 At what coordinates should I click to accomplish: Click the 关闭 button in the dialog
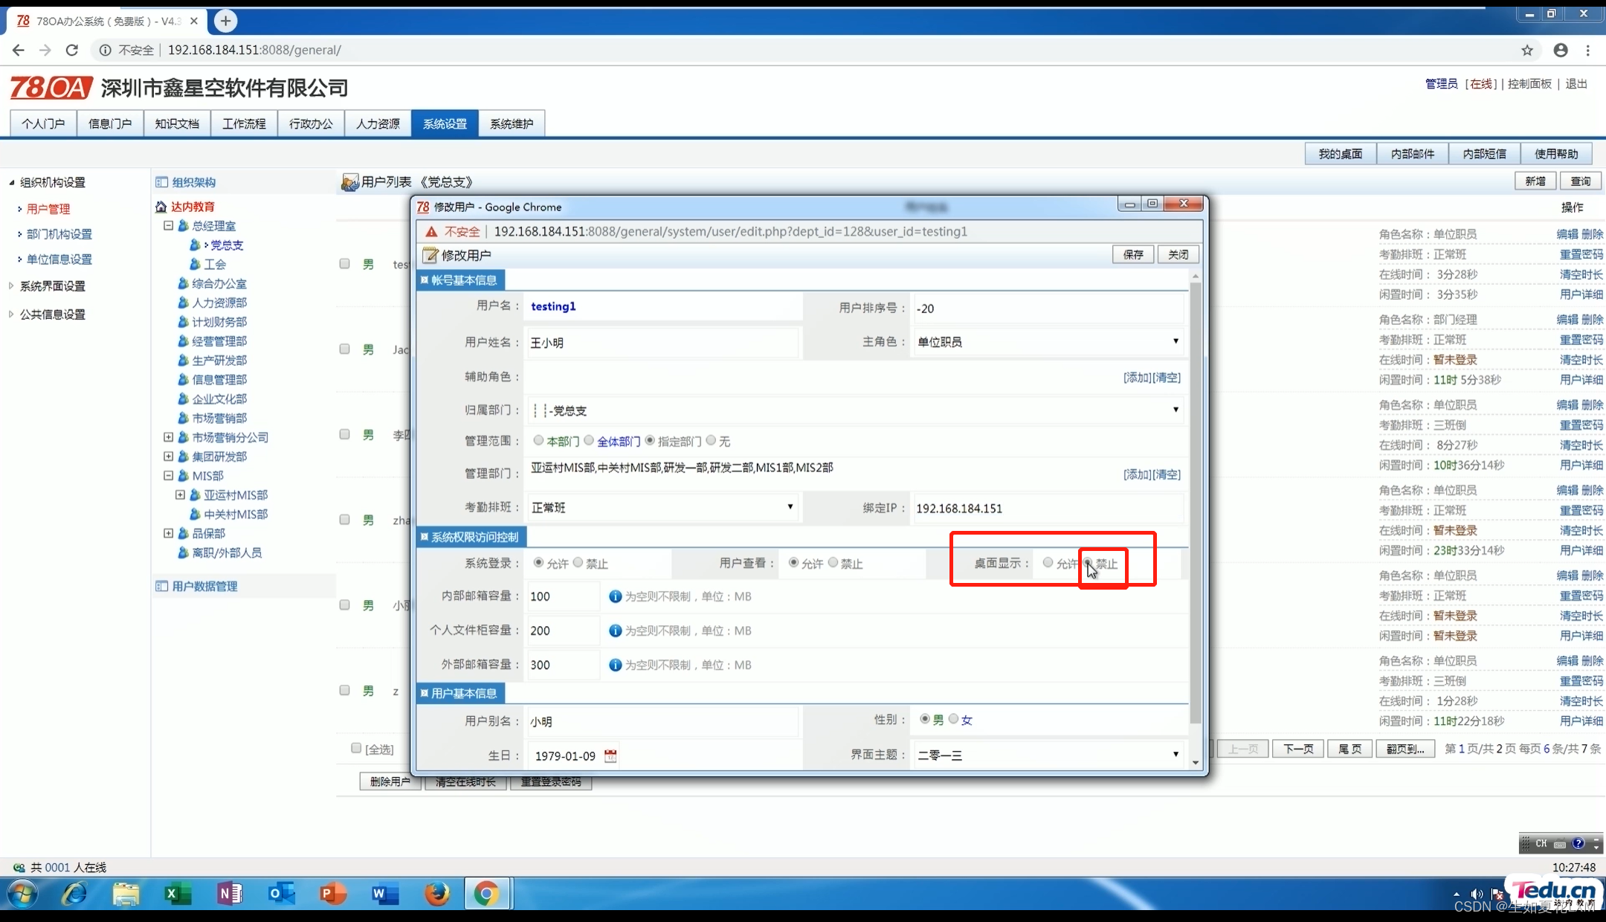click(1178, 254)
